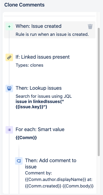Click the Clone Comments rule title
103x195 pixels.
24,5
